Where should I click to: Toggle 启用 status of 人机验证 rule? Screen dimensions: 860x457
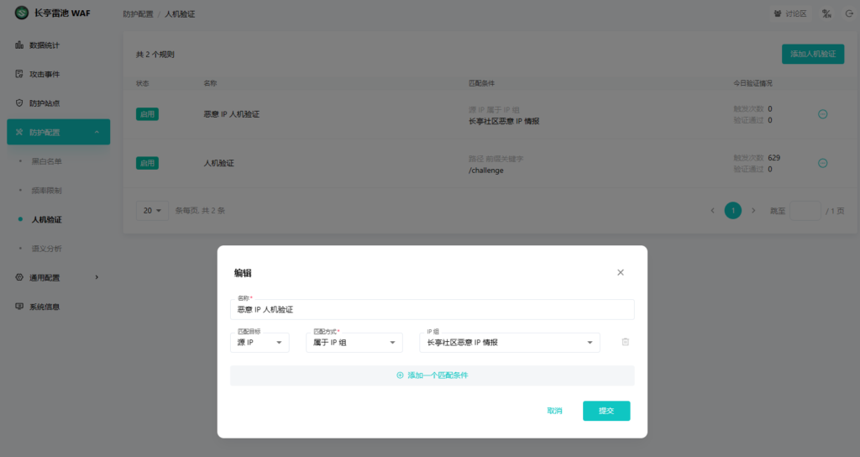tap(147, 163)
